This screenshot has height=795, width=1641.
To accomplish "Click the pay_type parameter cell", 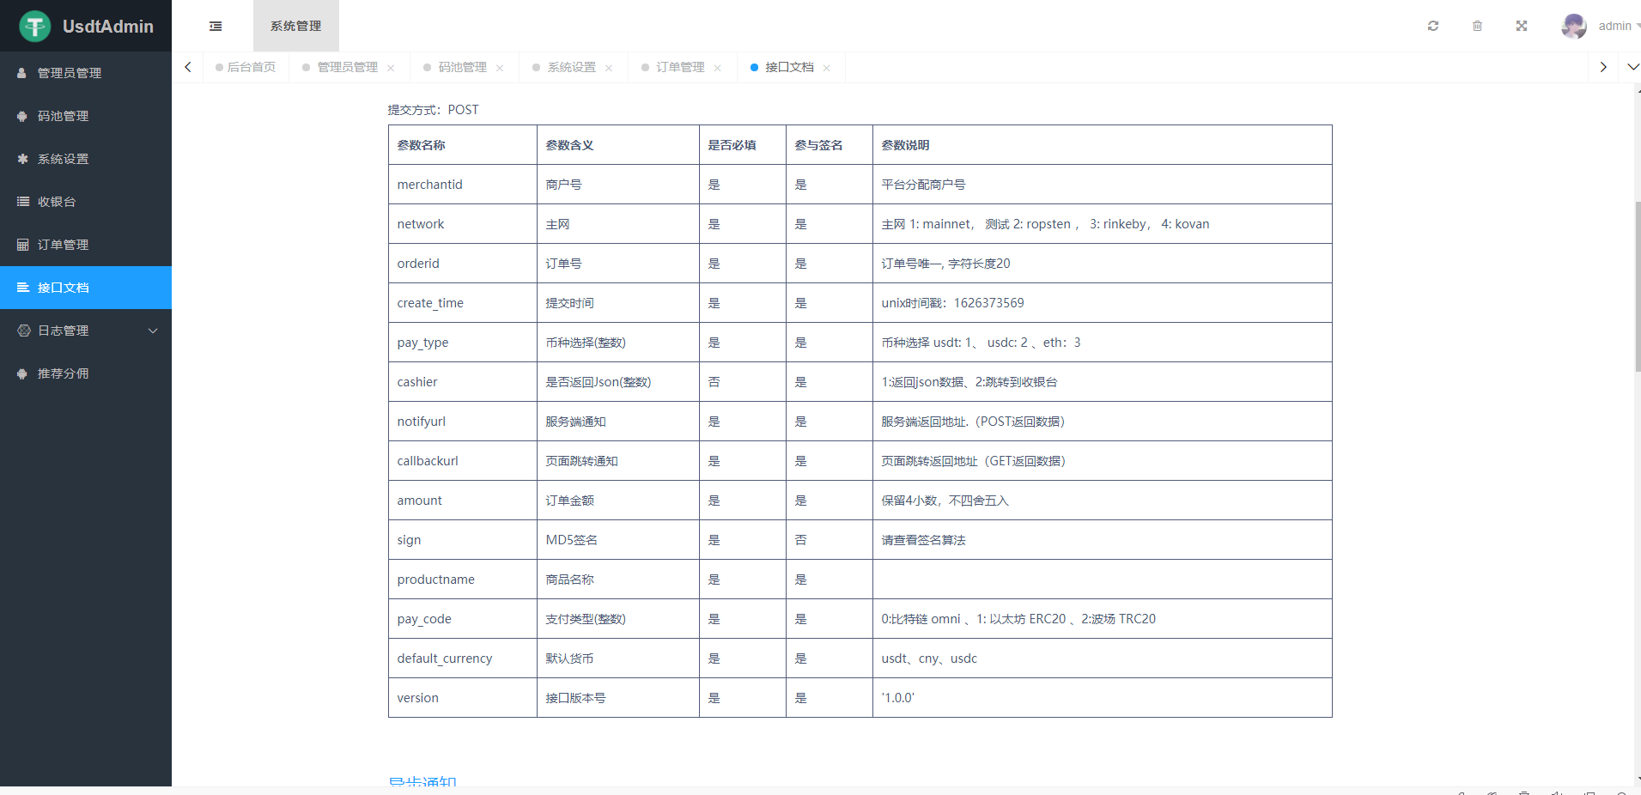I will coord(463,343).
